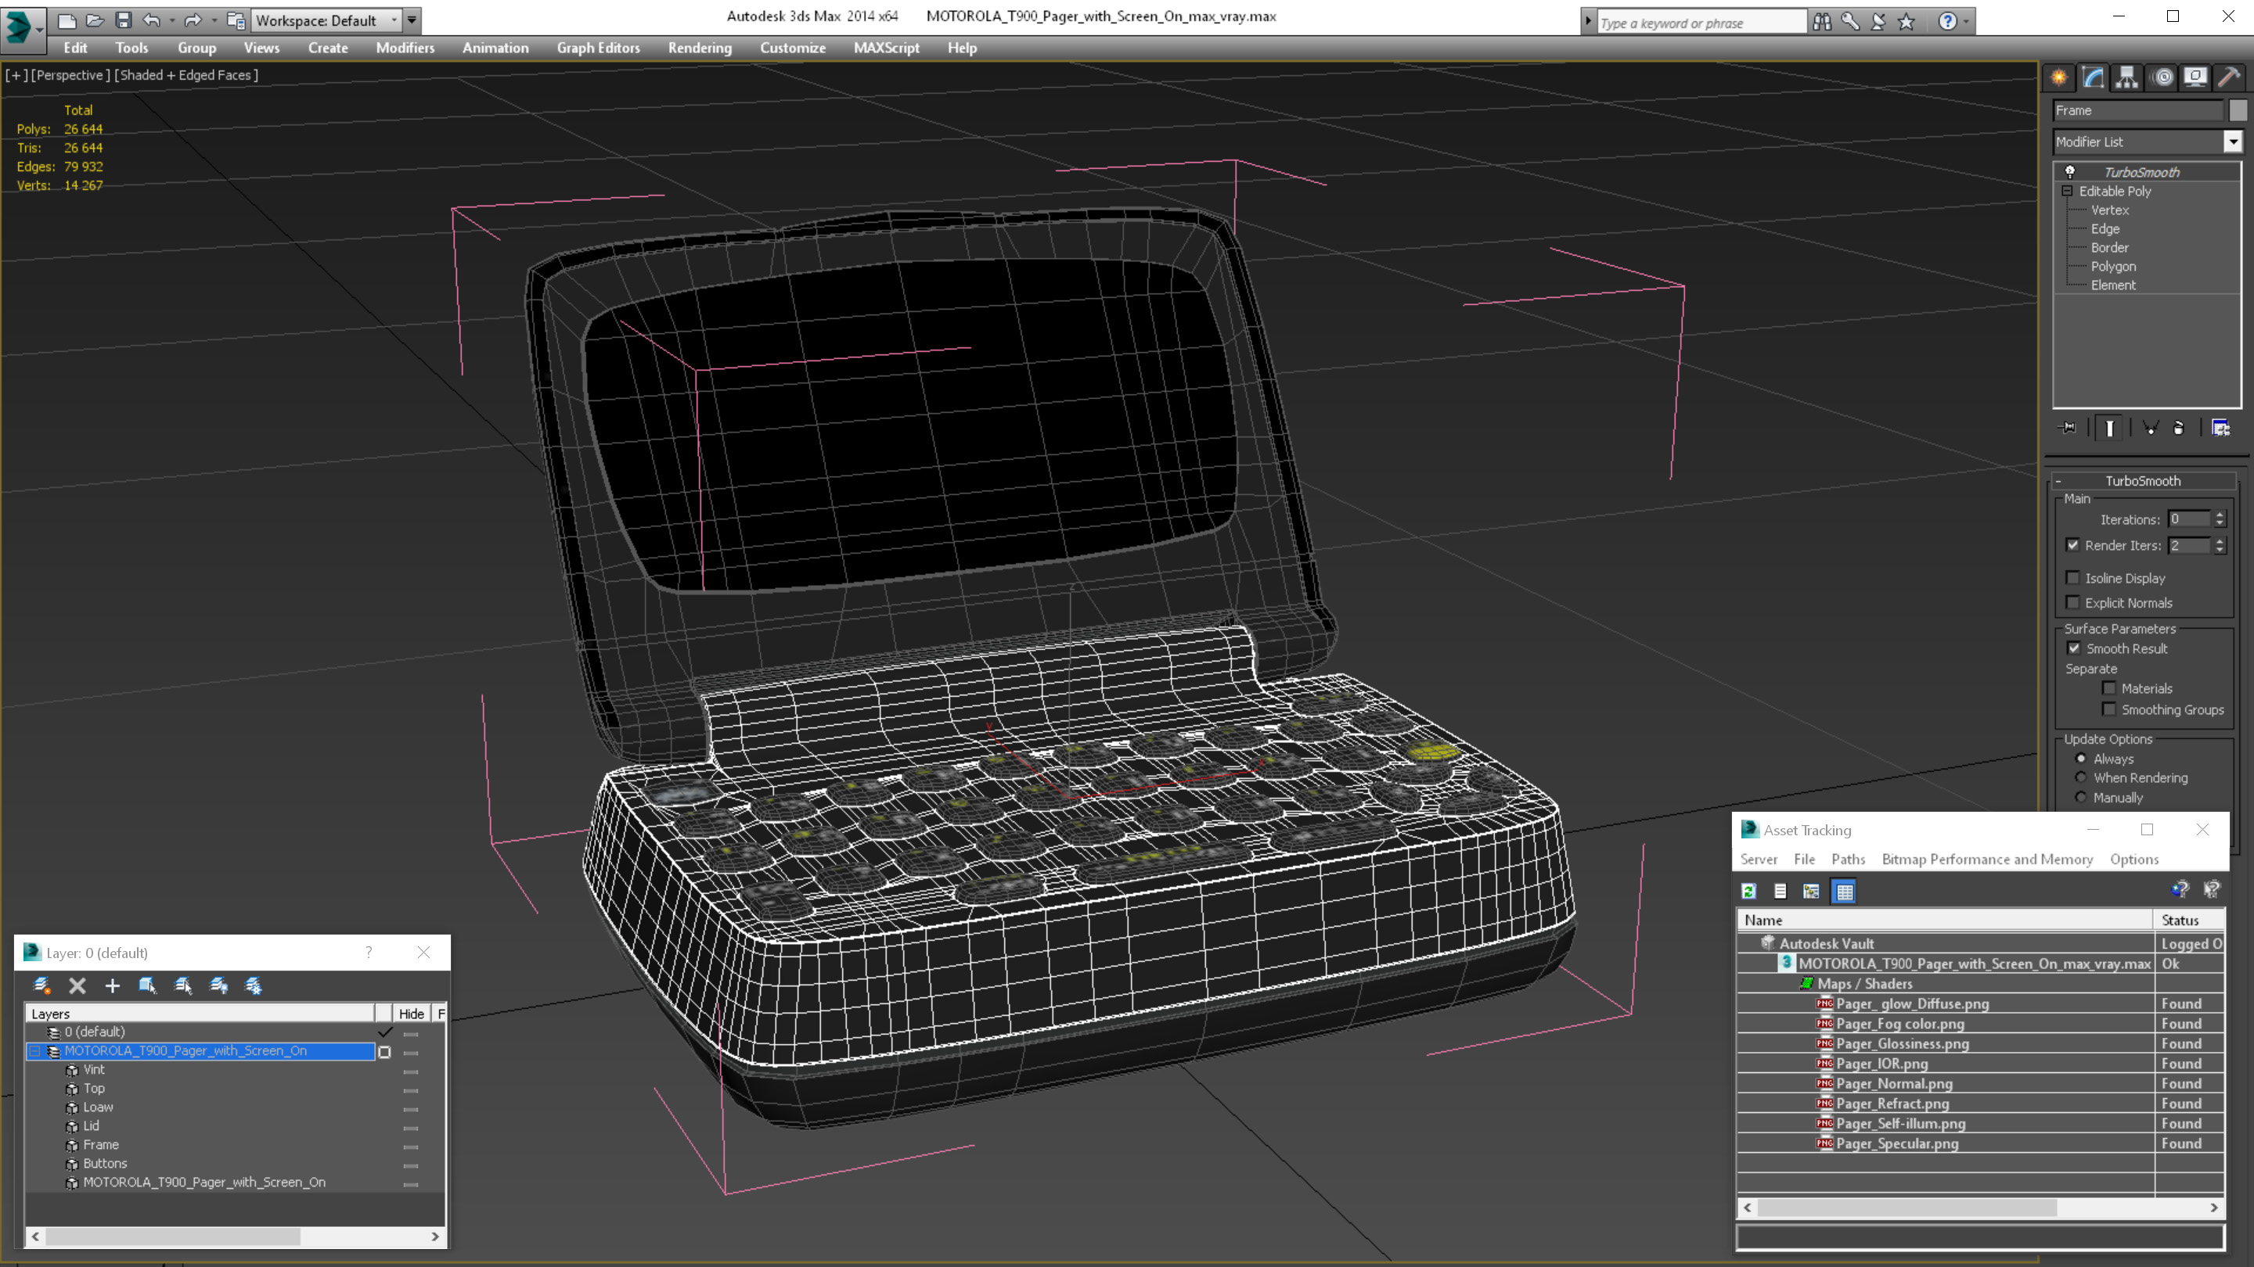
Task: Open the Hierarchy command panel tab
Action: pyautogui.click(x=2127, y=78)
